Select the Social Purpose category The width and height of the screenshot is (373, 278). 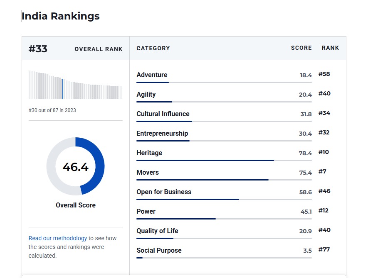(x=159, y=251)
